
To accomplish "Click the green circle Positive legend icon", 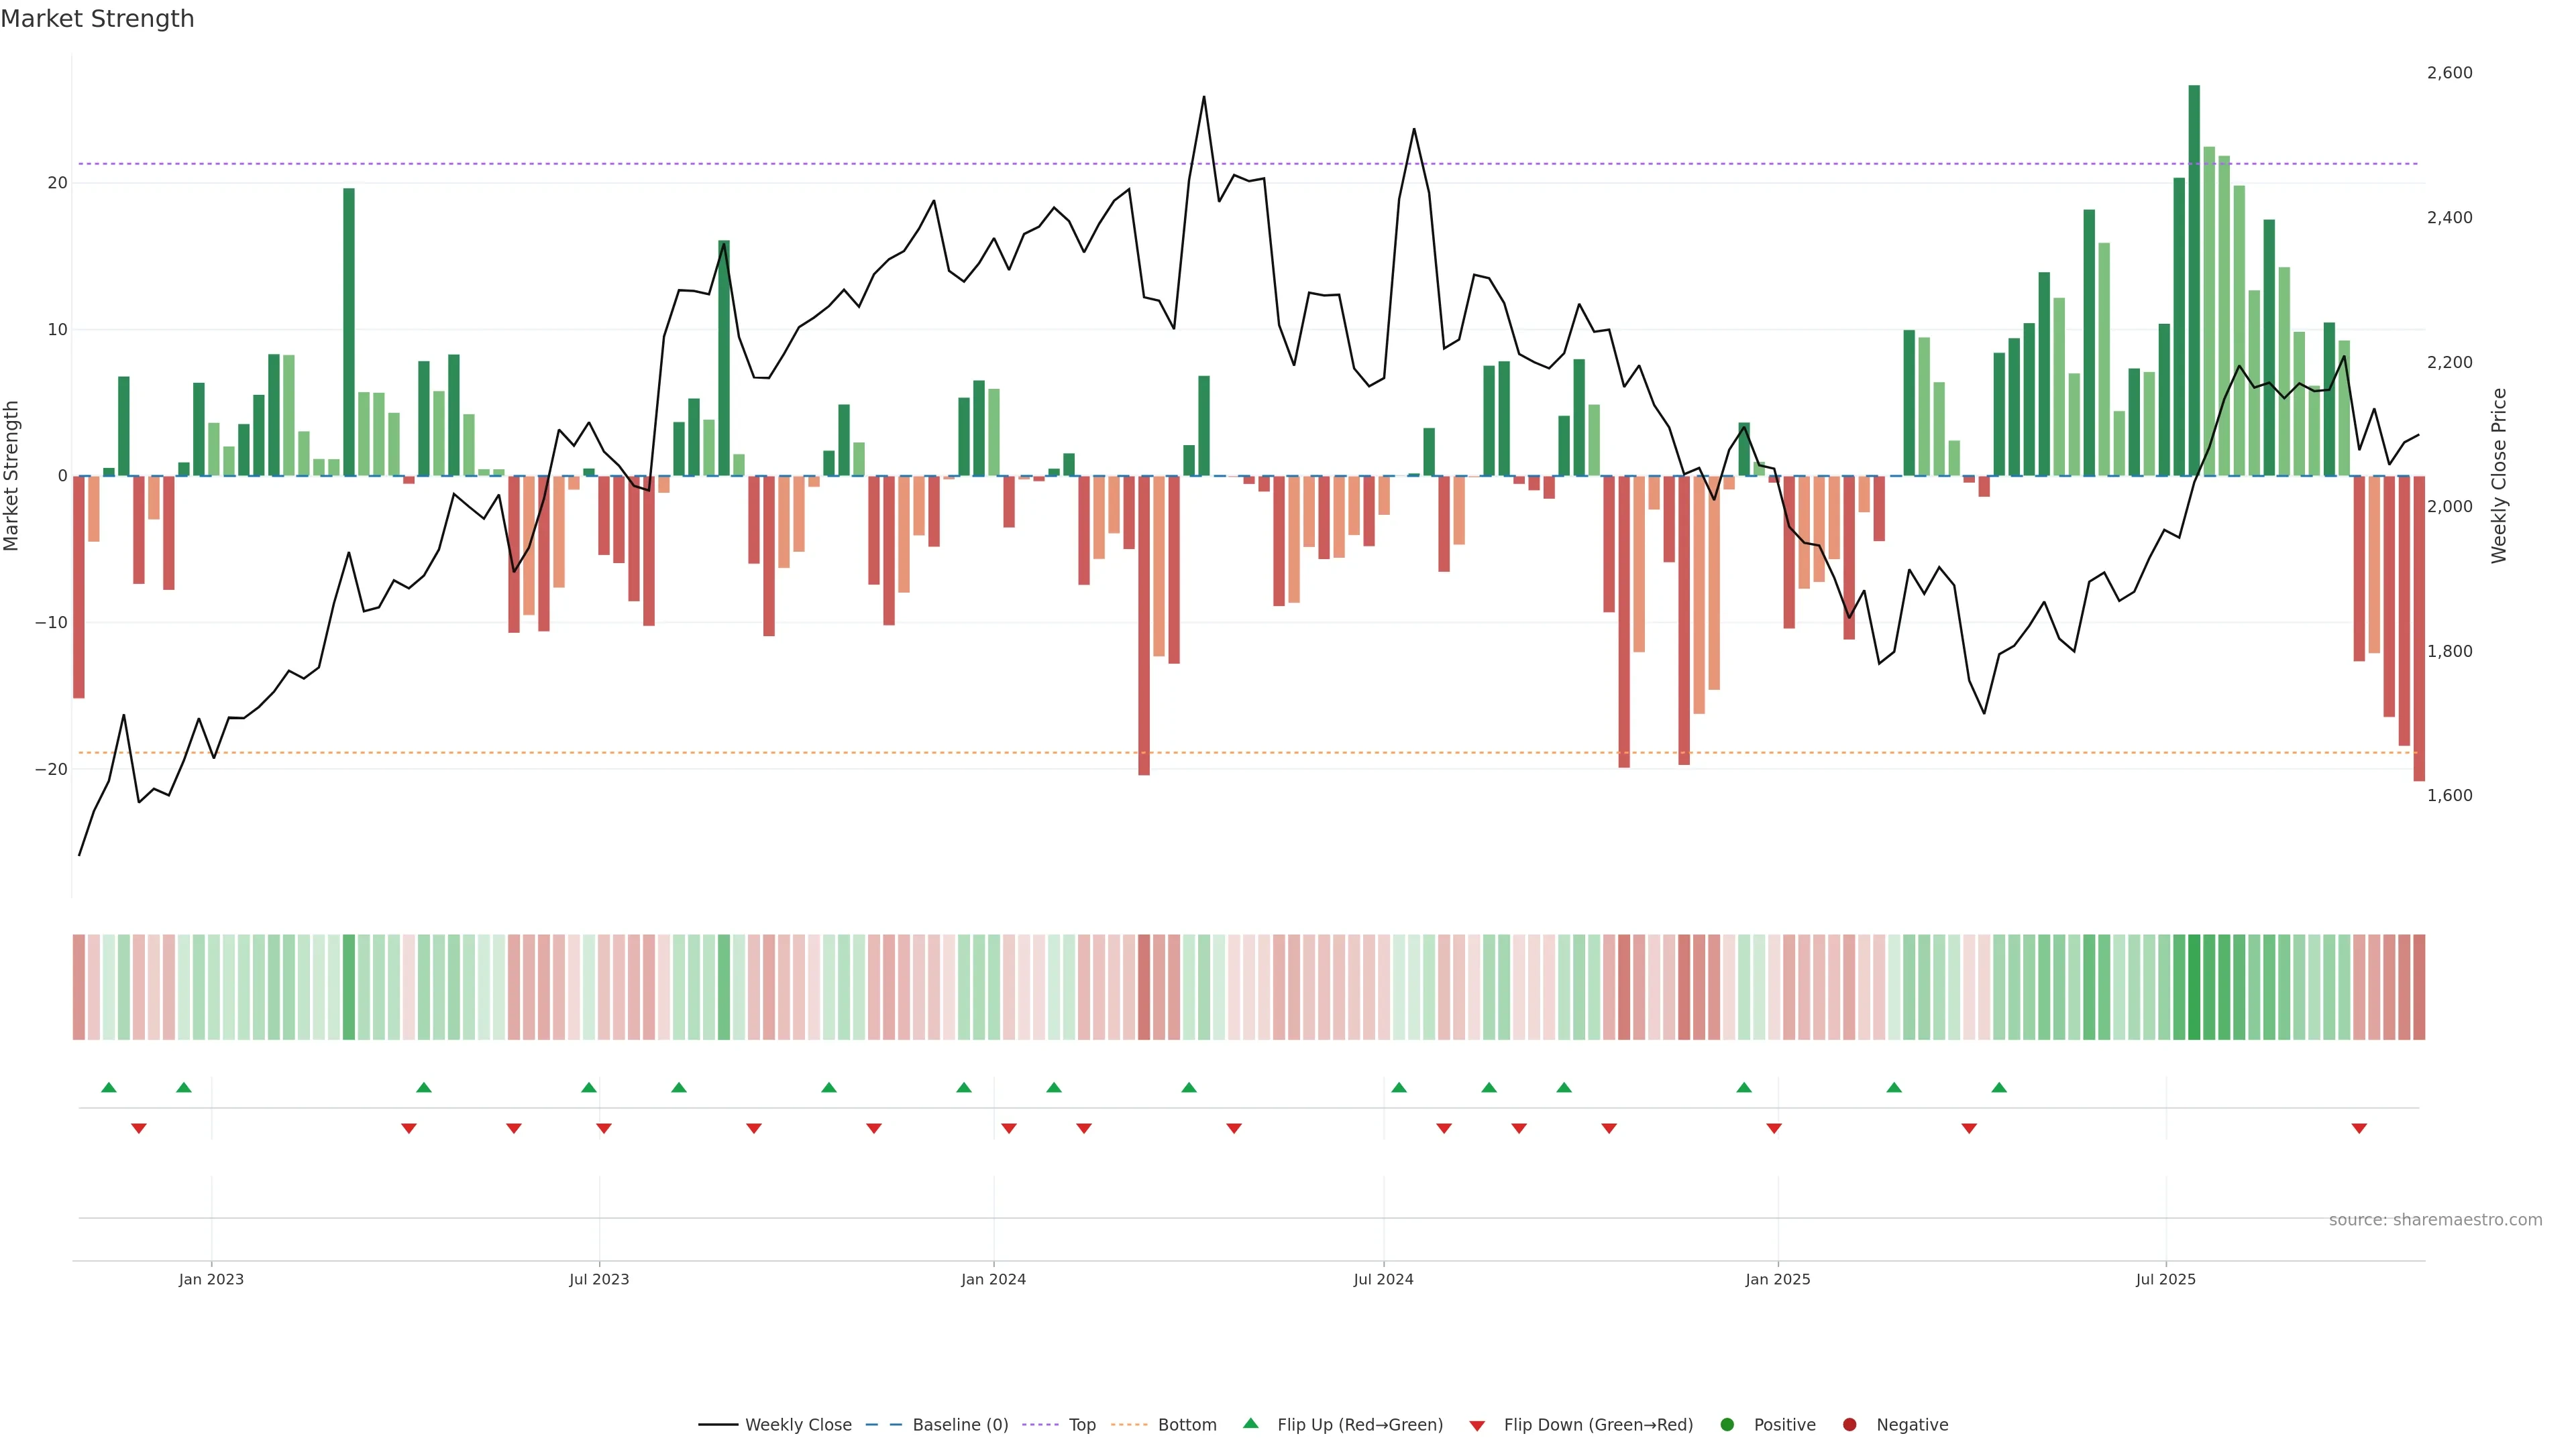I will tap(1727, 1425).
